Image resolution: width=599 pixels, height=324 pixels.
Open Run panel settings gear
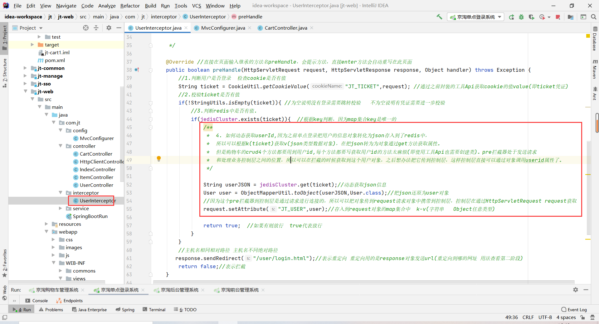point(576,290)
